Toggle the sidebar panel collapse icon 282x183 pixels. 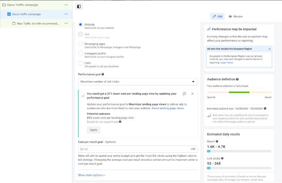(79, 6)
